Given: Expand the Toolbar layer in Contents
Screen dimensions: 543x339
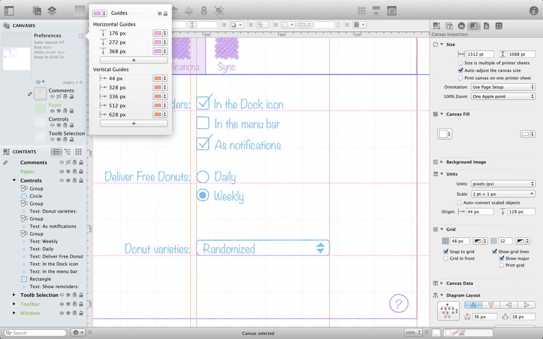Looking at the screenshot, I should (14, 304).
